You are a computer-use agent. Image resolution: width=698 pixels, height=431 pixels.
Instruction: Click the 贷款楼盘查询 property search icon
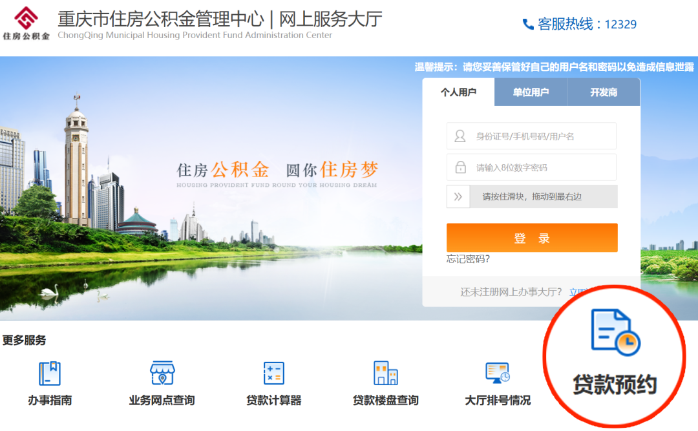(386, 381)
